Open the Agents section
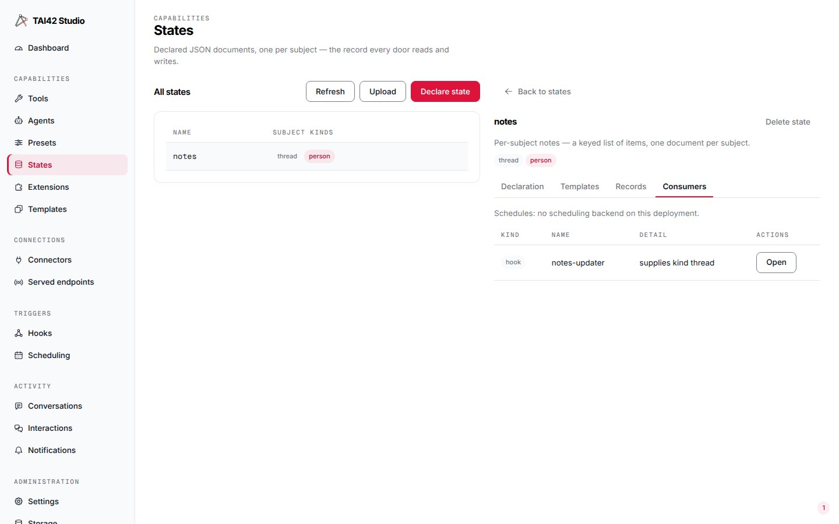The height and width of the screenshot is (524, 839). [67, 121]
